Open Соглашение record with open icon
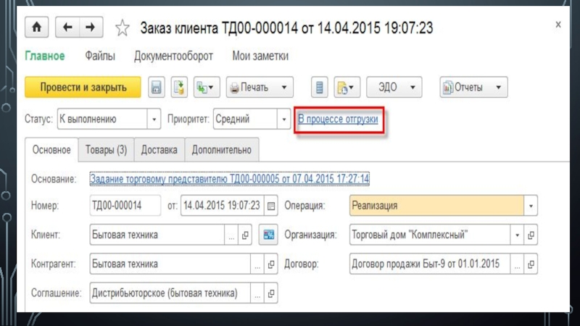This screenshot has width=580, height=326. (271, 293)
